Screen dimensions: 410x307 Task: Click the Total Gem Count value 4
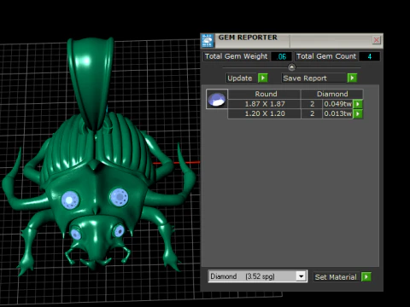click(x=369, y=56)
